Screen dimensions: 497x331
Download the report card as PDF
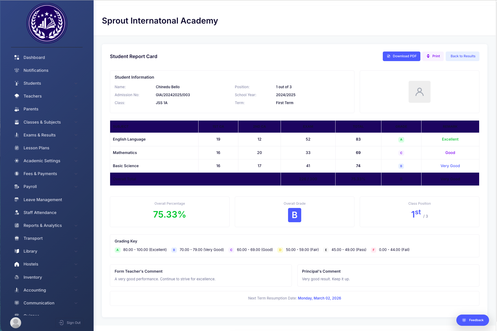click(401, 56)
